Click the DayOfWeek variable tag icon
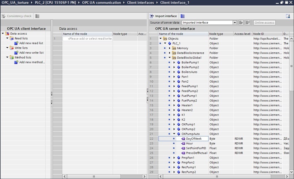This screenshot has width=294, height=179. [183, 139]
